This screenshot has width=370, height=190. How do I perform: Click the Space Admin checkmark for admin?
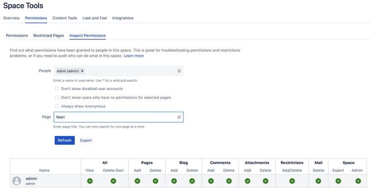point(358,181)
